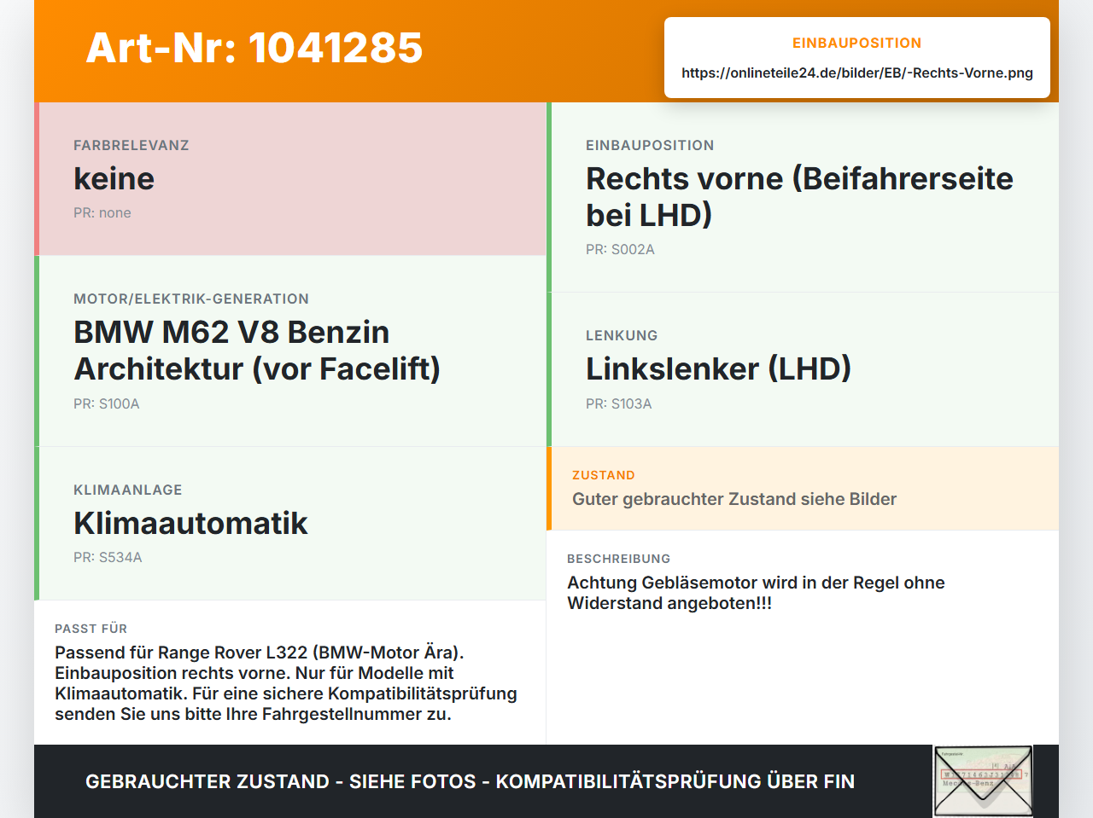Click the EINBAUPOSITION label in the green card
This screenshot has width=1093, height=818.
650,145
